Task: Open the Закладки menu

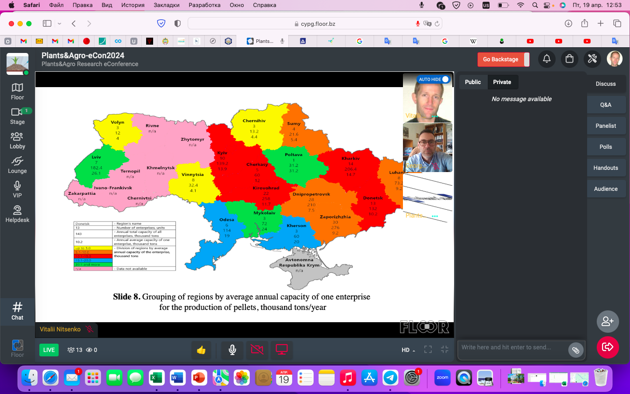Action: point(166,5)
